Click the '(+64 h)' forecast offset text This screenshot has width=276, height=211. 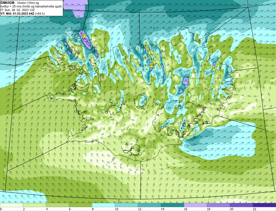point(40,14)
